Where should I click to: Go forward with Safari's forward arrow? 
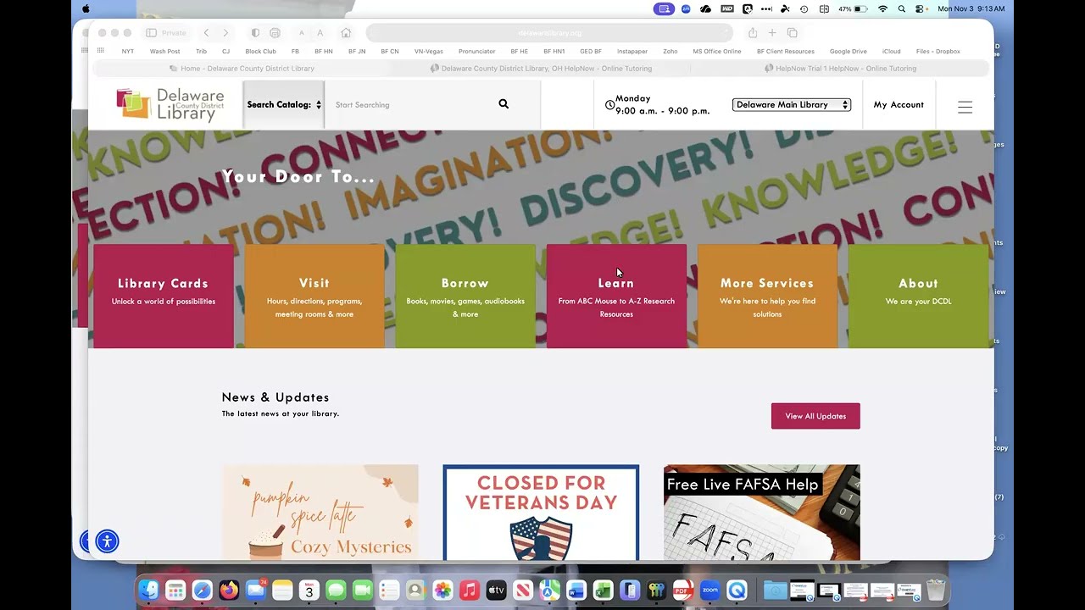(x=225, y=33)
